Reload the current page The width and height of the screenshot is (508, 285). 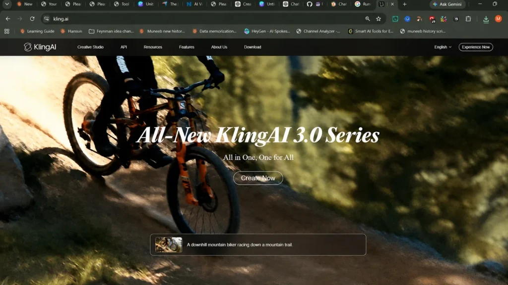pyautogui.click(x=32, y=19)
